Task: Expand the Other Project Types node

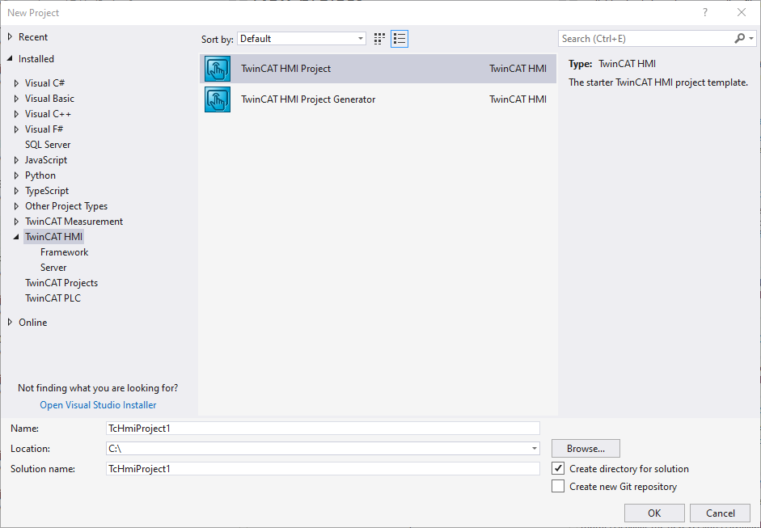Action: [16, 206]
